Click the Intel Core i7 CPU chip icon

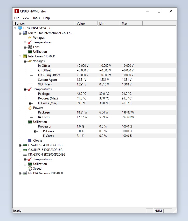tap(25, 56)
